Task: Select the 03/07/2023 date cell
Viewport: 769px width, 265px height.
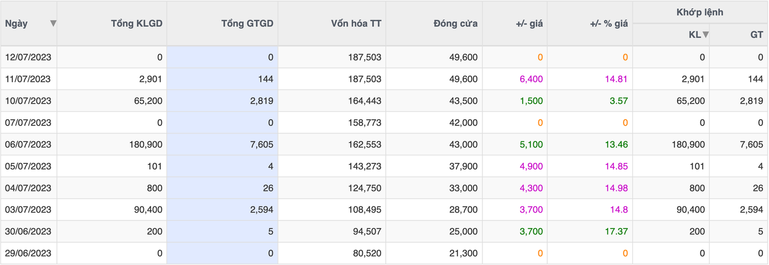Action: point(28,210)
